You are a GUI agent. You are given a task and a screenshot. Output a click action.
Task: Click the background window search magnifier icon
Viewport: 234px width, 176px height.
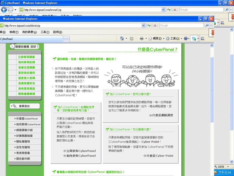pyautogui.click(x=227, y=10)
